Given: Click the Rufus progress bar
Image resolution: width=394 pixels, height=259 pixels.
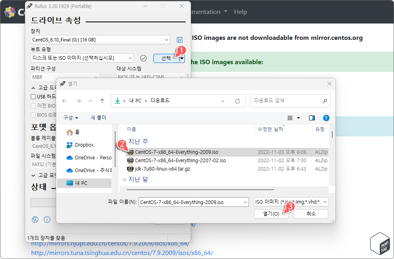Looking at the screenshot, I should tap(43, 202).
